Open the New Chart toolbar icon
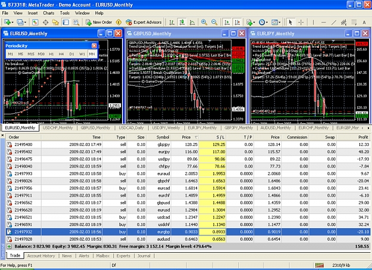 pyautogui.click(x=7, y=22)
